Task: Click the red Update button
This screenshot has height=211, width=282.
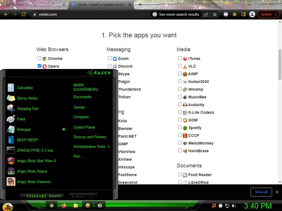Action: tap(266, 14)
